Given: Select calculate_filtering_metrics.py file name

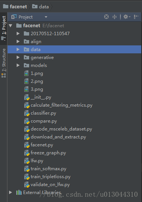Looking at the screenshot, I should pyautogui.click(x=62, y=106).
